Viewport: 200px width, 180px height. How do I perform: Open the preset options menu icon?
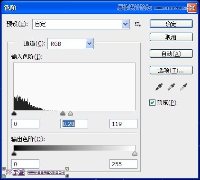[x=138, y=24]
